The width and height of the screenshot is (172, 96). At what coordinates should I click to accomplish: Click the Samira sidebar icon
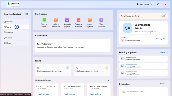pos(5,38)
